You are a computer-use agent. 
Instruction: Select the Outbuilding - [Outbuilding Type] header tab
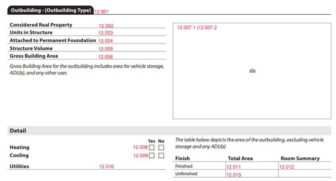pyautogui.click(x=51, y=10)
